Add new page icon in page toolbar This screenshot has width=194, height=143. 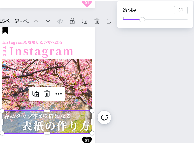[x=109, y=21]
